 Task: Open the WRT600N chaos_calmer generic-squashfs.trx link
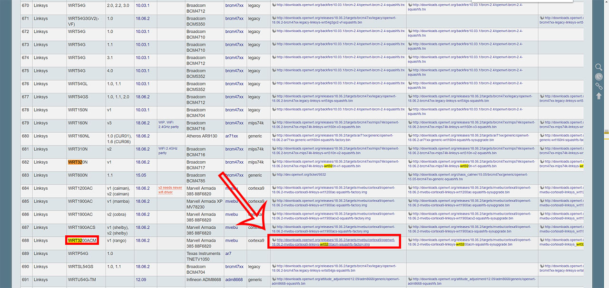[468, 177]
